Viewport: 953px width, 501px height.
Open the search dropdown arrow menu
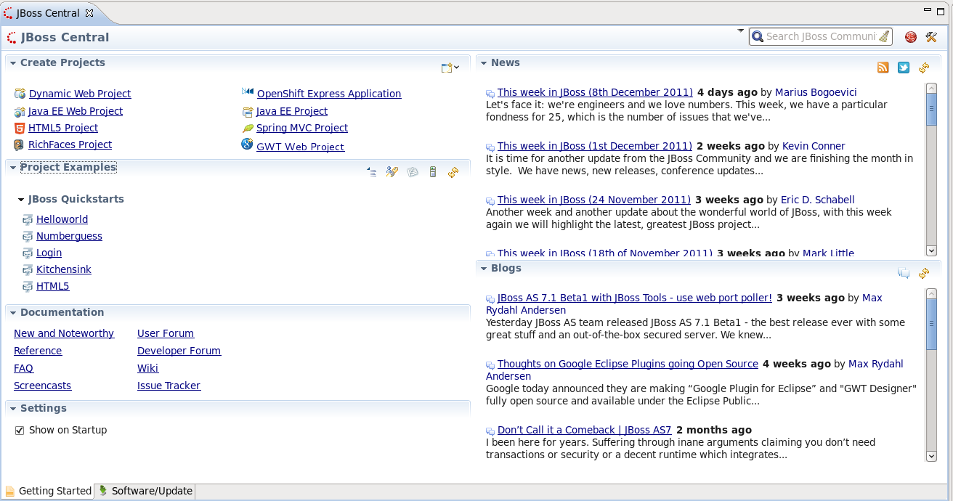click(x=740, y=30)
